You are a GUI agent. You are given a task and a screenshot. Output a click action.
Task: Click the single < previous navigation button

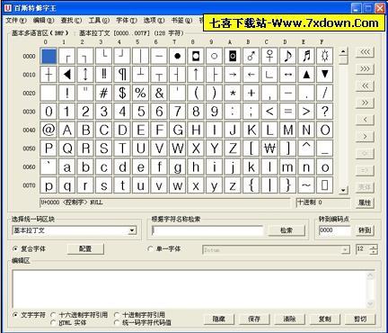(365, 120)
